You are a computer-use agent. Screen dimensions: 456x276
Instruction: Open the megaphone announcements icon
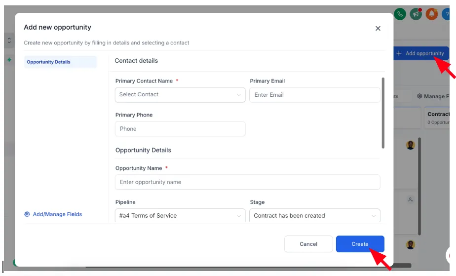click(x=416, y=14)
